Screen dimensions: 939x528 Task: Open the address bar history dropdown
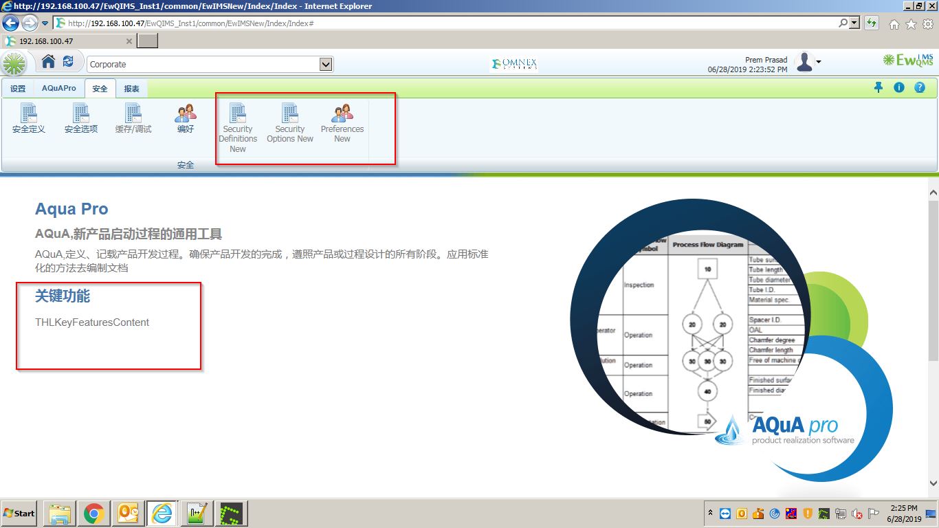(x=854, y=23)
